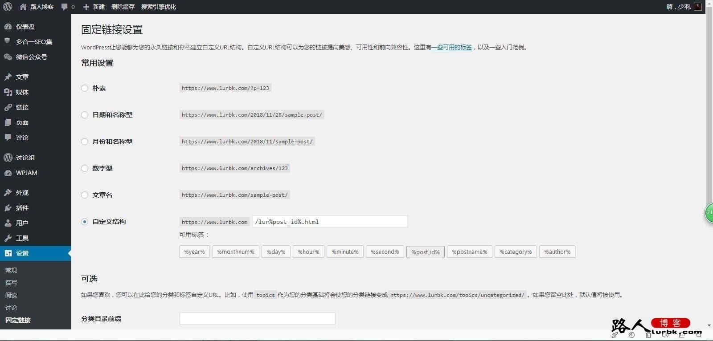Screen dimensions: 713x341
Task: Click the 媒体 media icon
Action: [8, 92]
